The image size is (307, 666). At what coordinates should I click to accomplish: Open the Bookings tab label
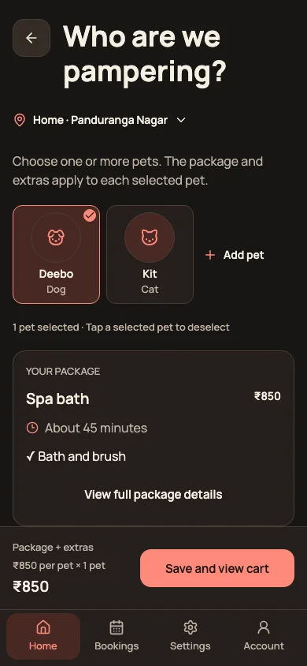click(117, 646)
